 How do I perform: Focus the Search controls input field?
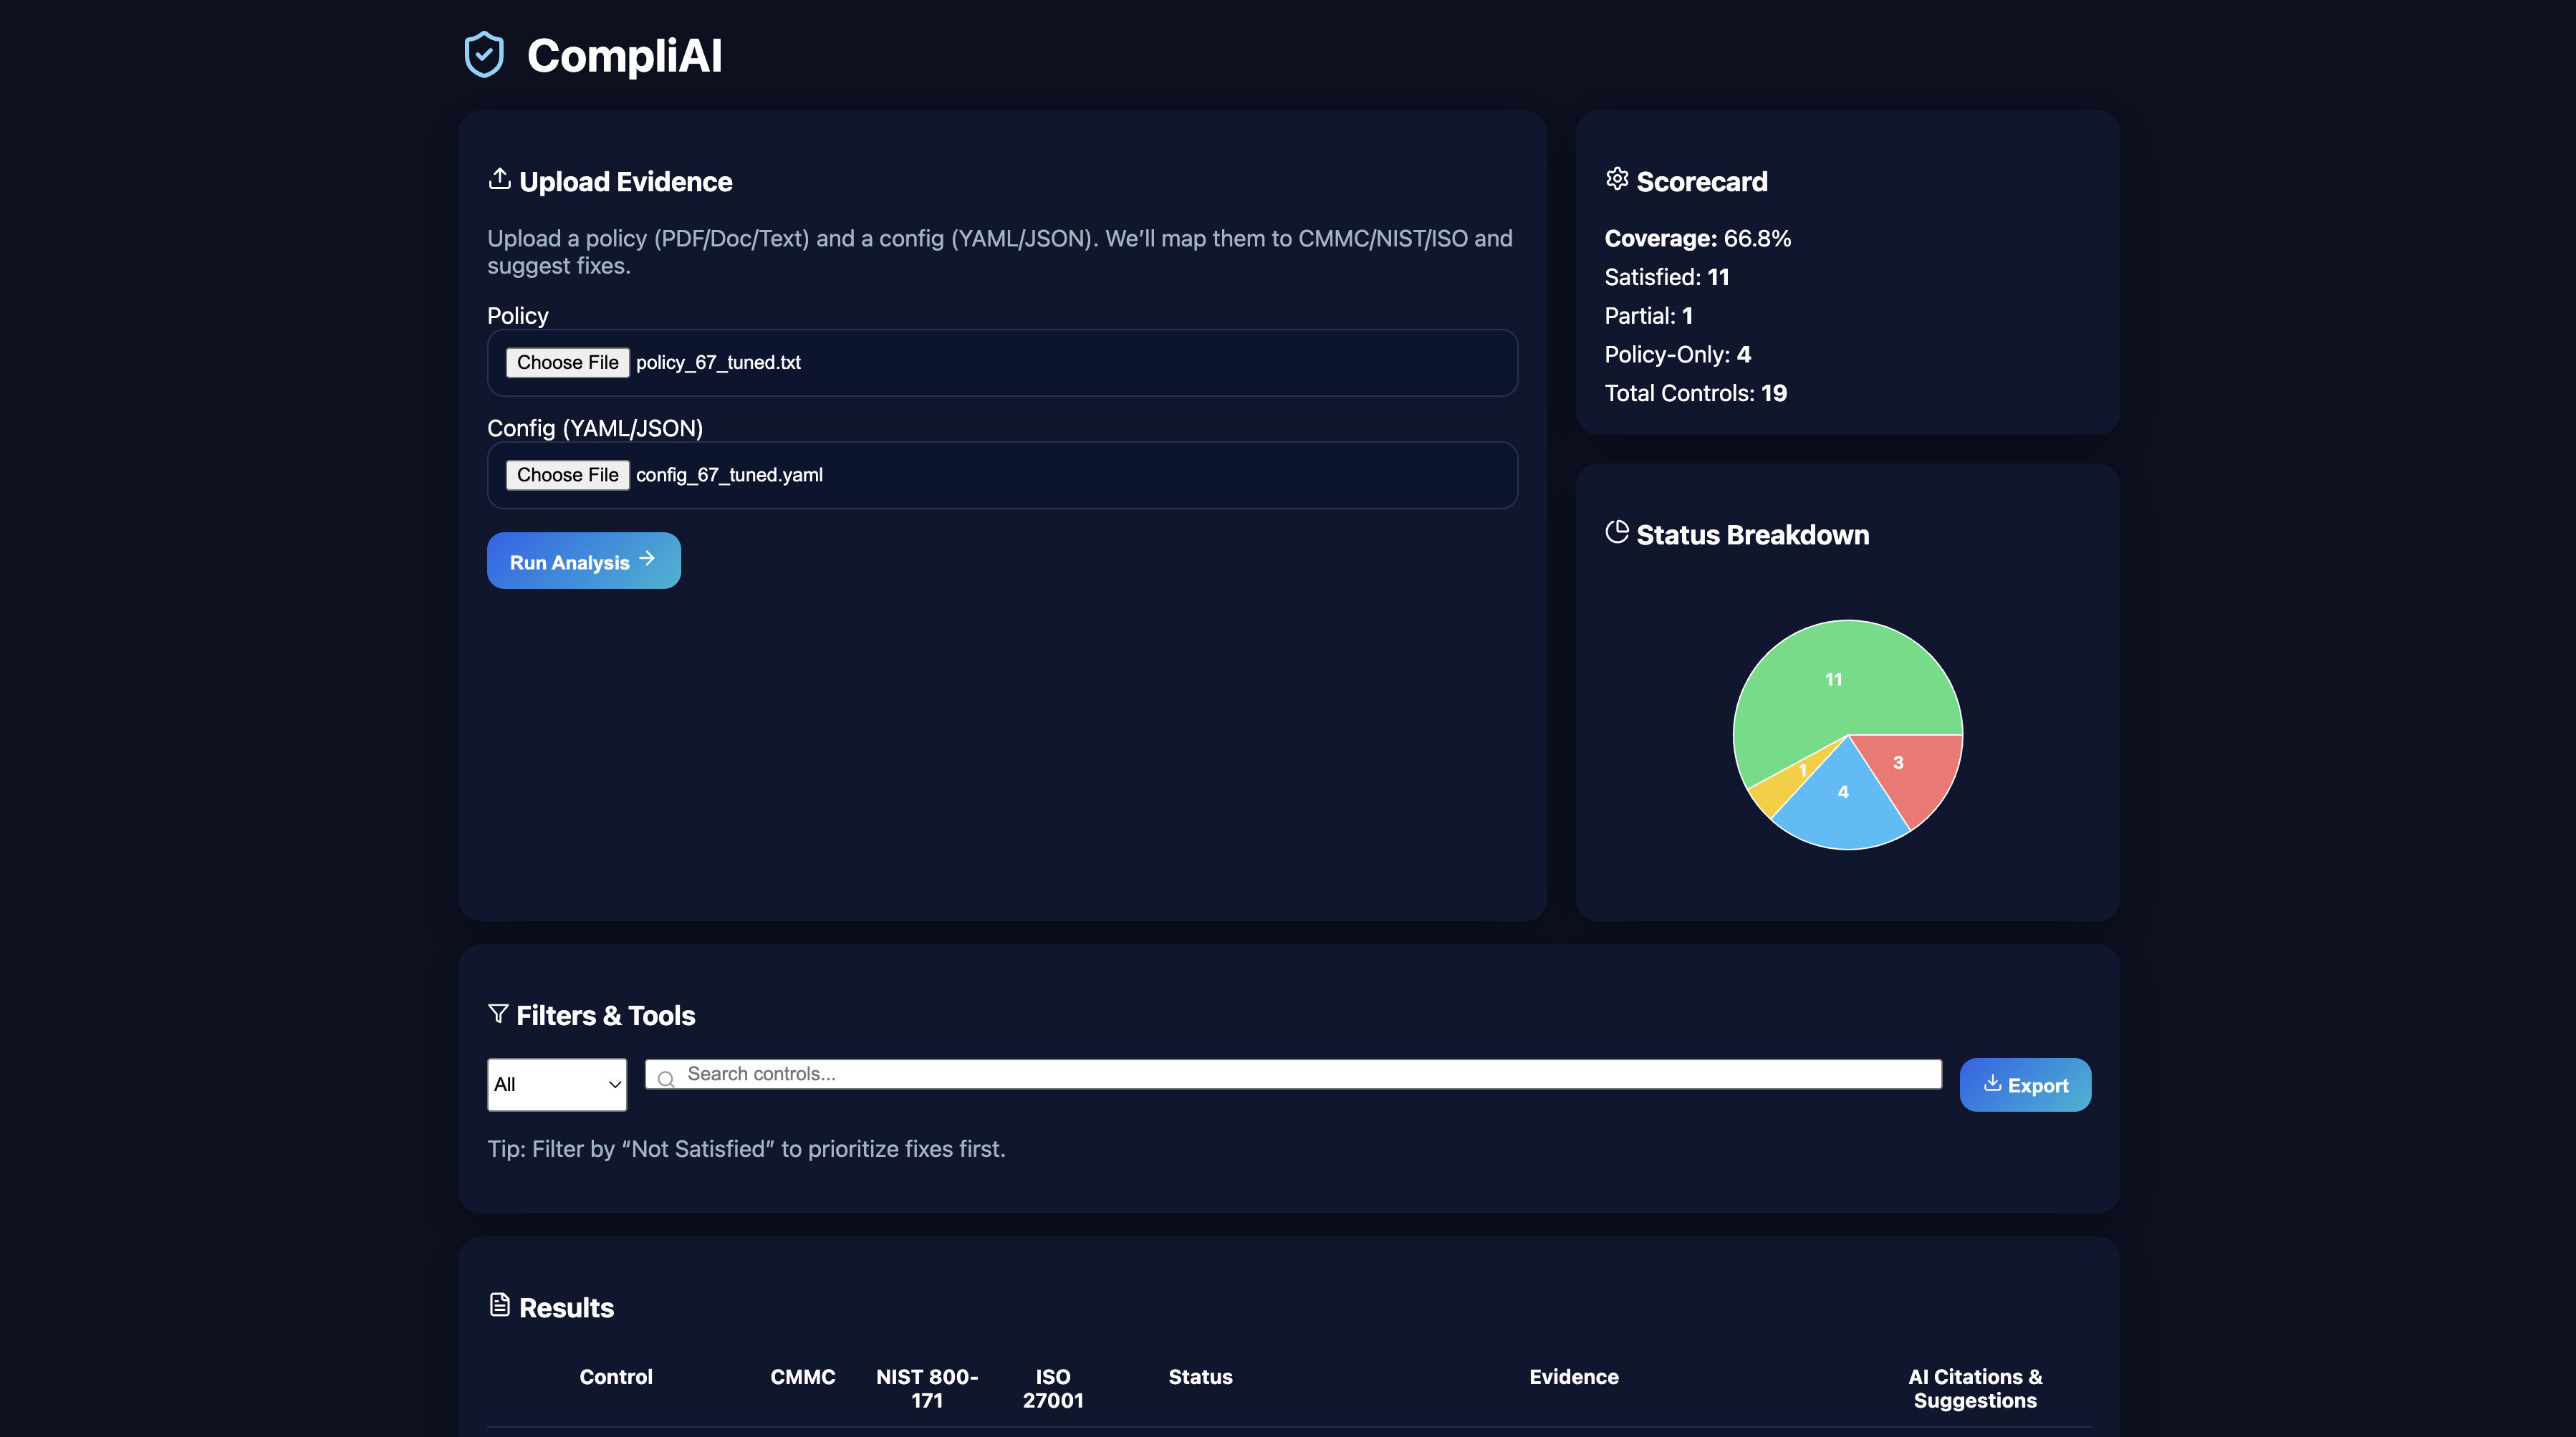tap(1300, 1074)
